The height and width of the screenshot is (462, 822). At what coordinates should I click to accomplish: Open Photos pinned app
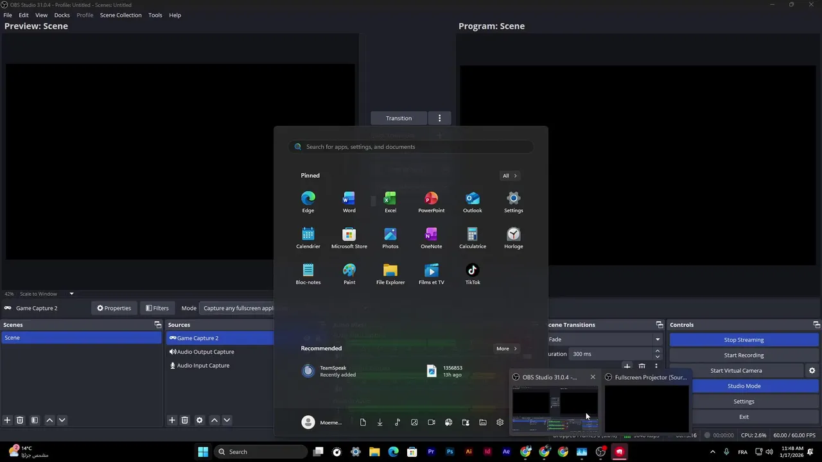(x=390, y=238)
